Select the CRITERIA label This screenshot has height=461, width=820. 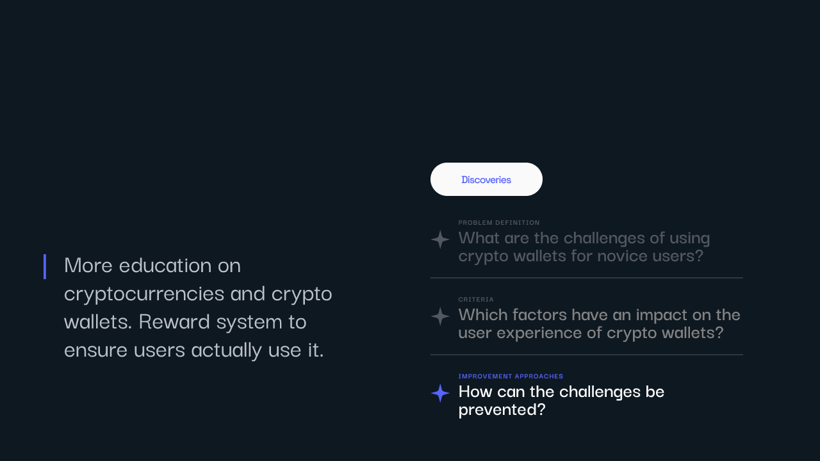(x=476, y=300)
